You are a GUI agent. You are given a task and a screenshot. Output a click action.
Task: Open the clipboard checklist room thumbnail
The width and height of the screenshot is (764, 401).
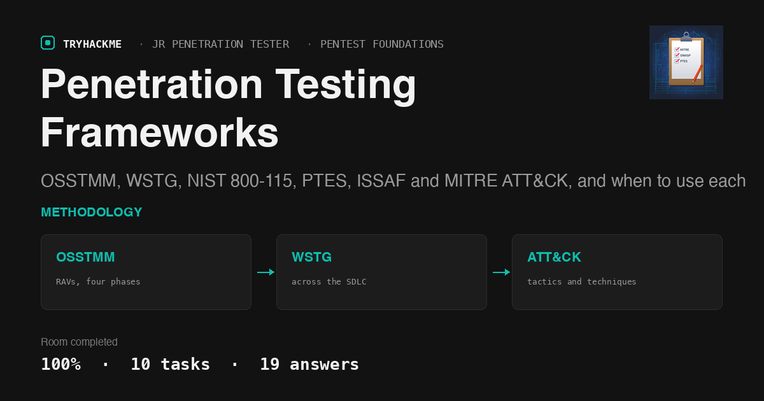pyautogui.click(x=686, y=62)
